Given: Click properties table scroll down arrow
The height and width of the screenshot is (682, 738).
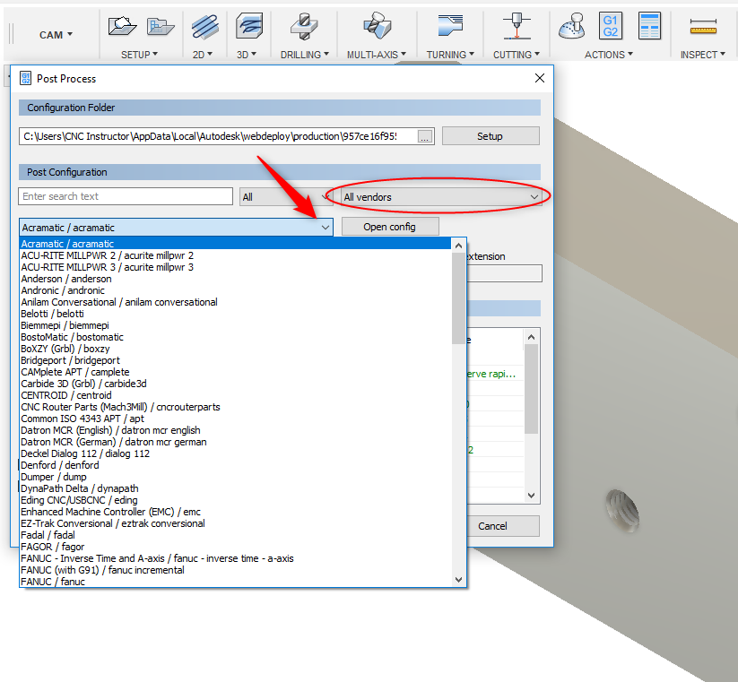Looking at the screenshot, I should (x=532, y=496).
